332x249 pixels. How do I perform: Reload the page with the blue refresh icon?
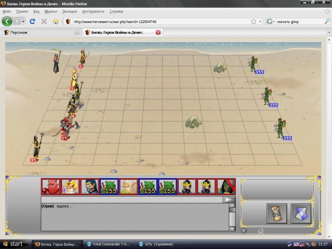pyautogui.click(x=32, y=21)
